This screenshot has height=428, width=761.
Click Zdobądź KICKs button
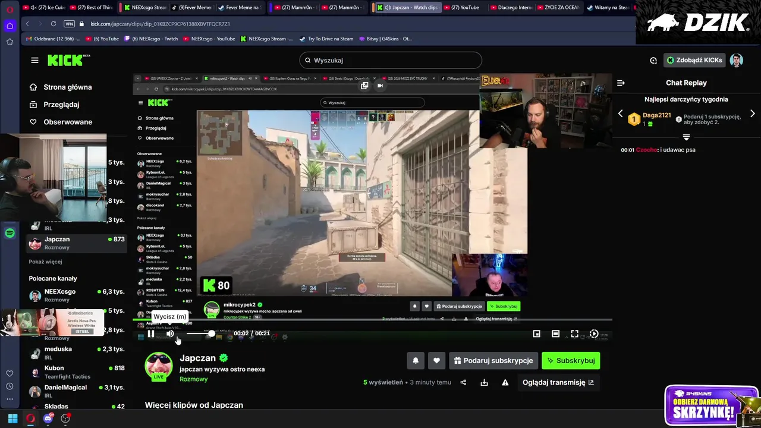click(694, 60)
